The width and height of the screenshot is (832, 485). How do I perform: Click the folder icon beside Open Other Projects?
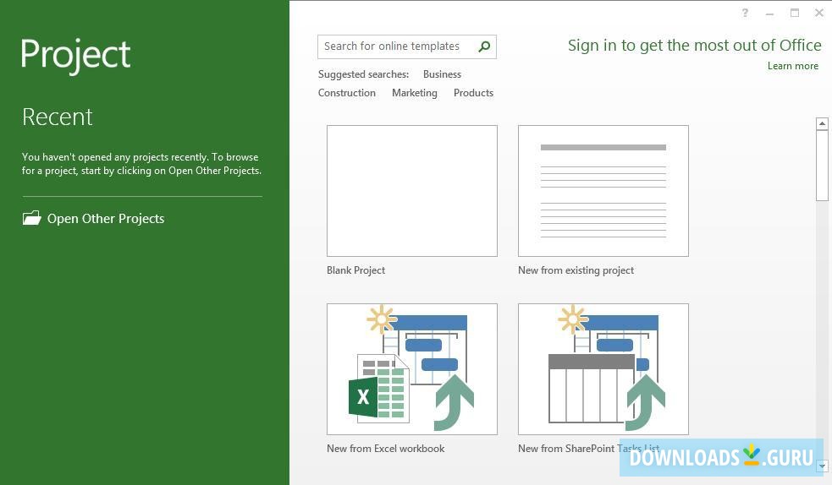pos(32,218)
